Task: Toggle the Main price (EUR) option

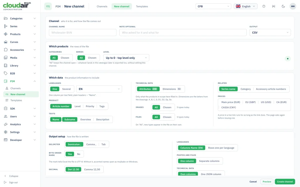Action: coord(231,102)
